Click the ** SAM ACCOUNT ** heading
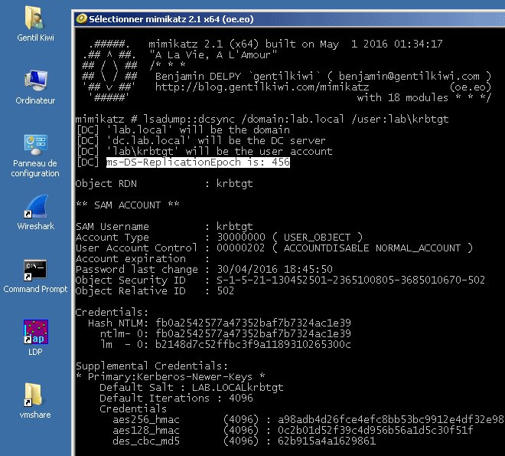Image resolution: width=505 pixels, height=456 pixels. (128, 205)
